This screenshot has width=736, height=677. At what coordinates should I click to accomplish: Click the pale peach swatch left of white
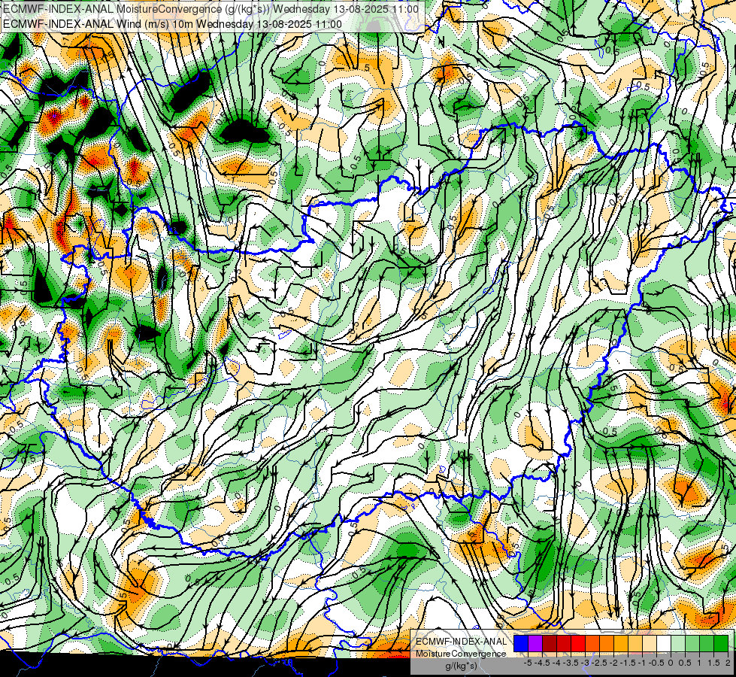[x=650, y=643]
